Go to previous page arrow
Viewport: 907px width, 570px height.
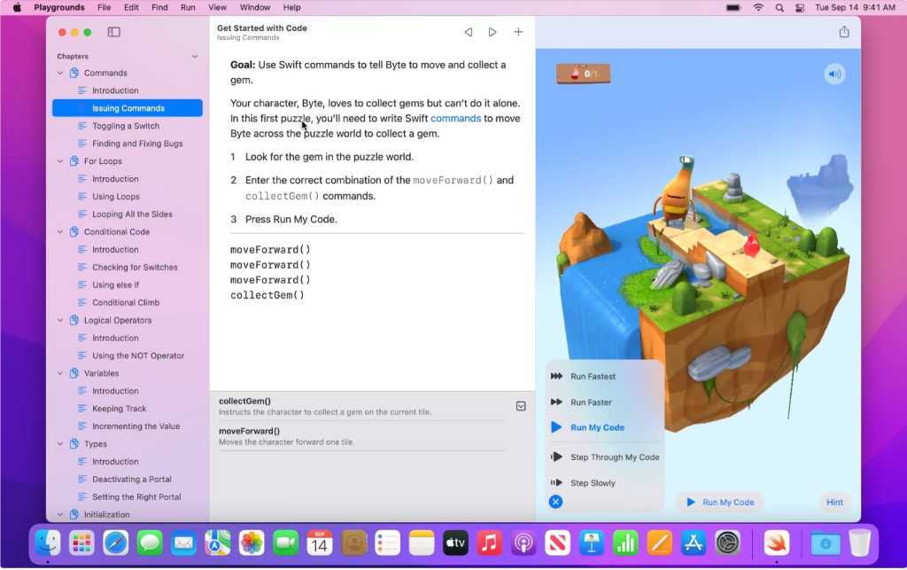(468, 32)
